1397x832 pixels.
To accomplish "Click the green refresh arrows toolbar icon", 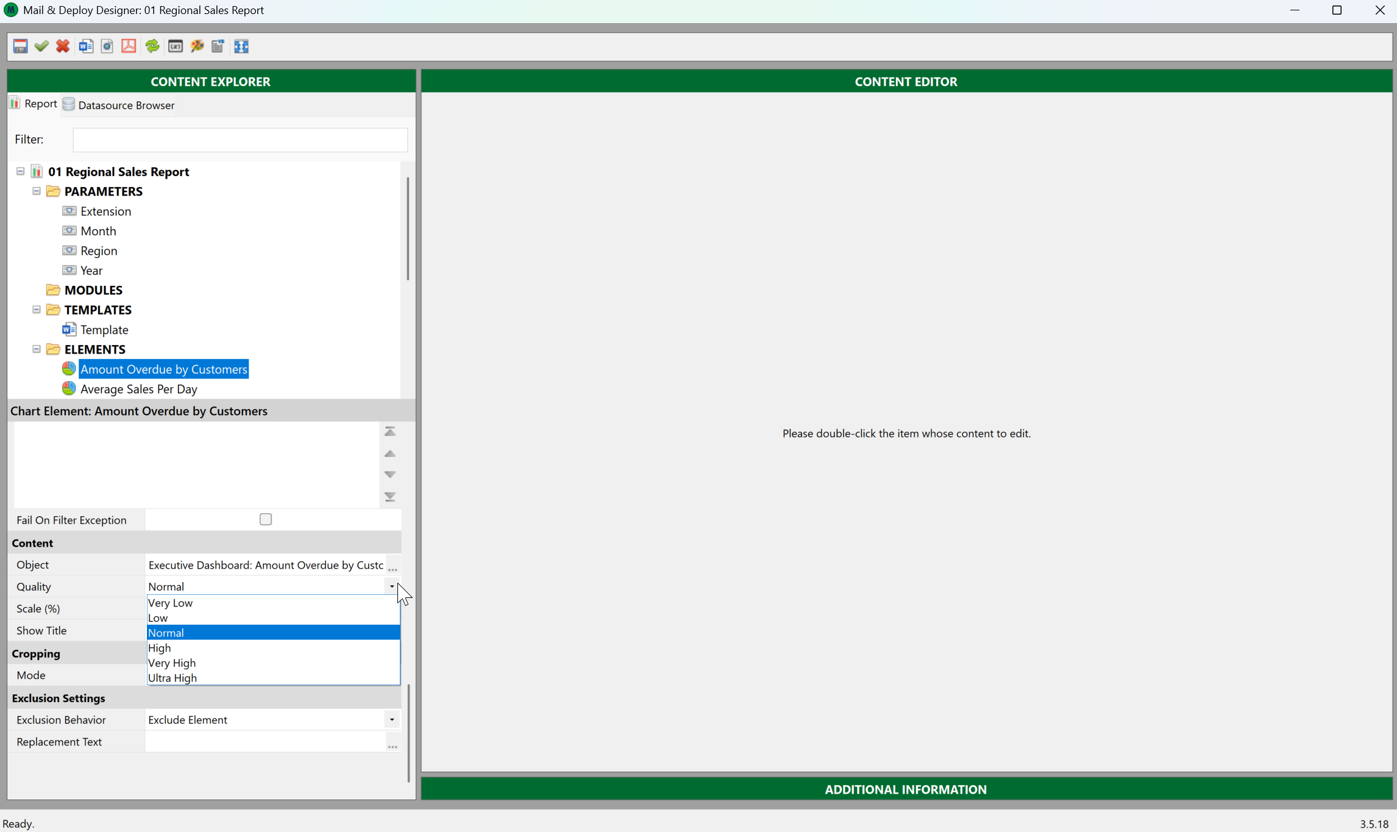I will click(152, 46).
